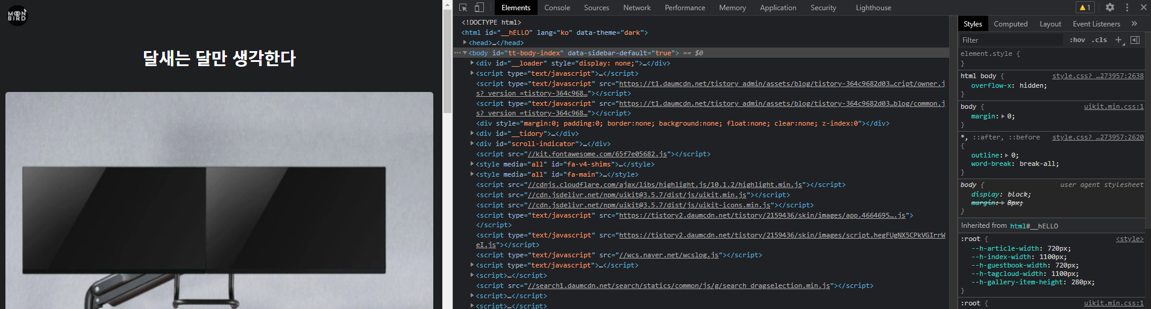The height and width of the screenshot is (309, 1151).
Task: Open the Sources tab
Action: coord(596,8)
